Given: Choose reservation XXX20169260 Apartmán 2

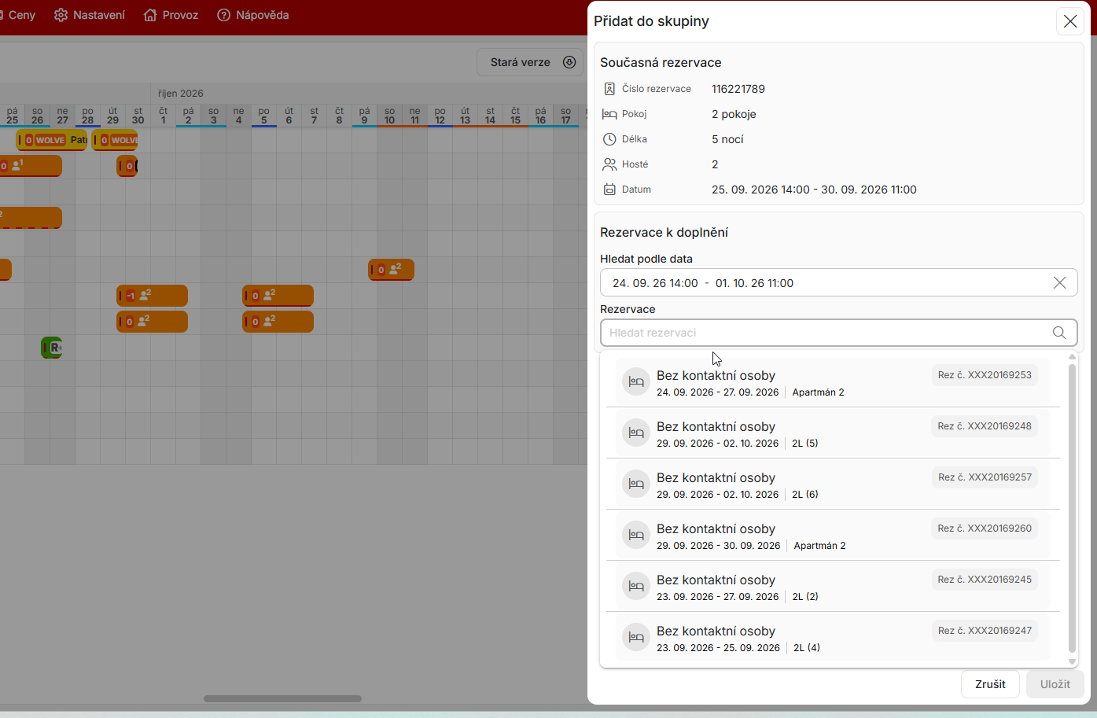Looking at the screenshot, I should pos(833,536).
